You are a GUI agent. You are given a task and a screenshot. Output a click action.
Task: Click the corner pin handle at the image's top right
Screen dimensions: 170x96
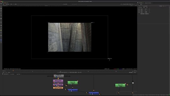91,23
